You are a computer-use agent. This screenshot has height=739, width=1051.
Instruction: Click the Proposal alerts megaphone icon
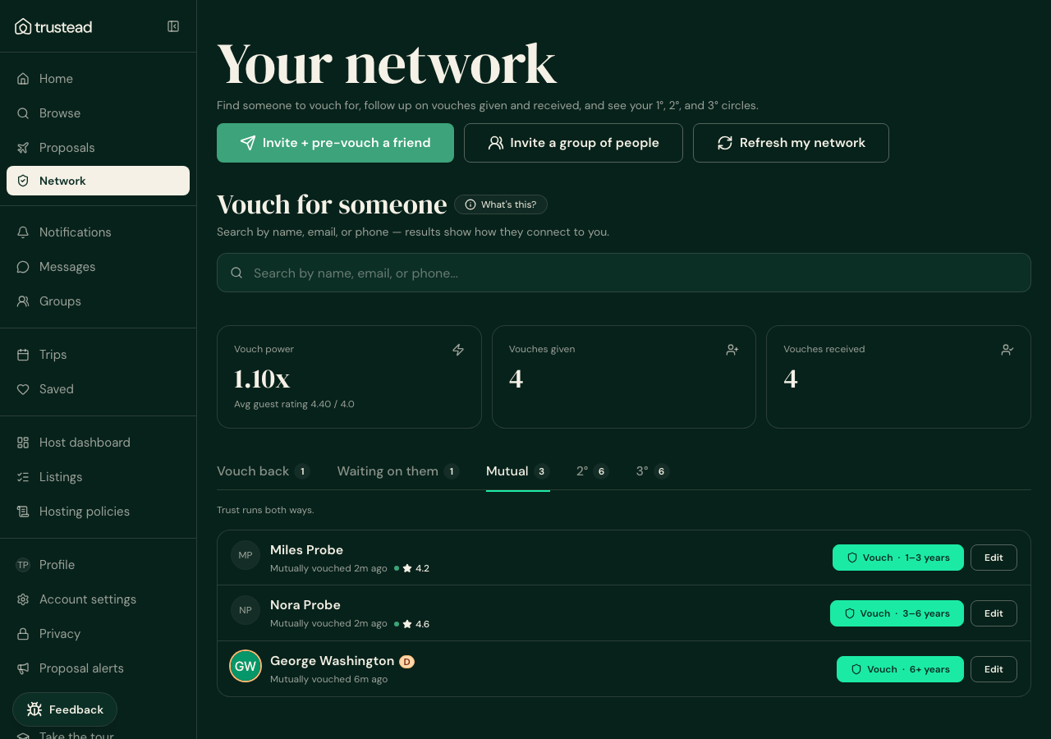(23, 668)
